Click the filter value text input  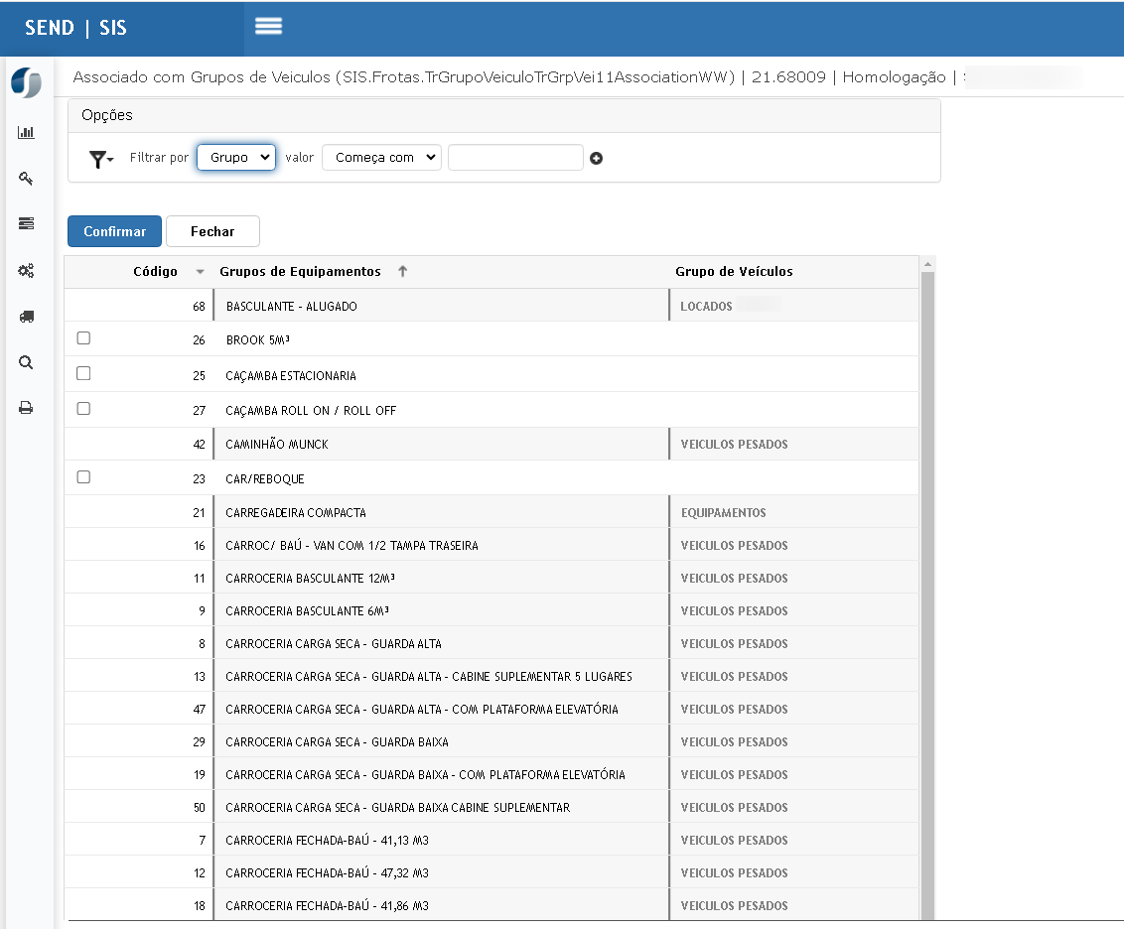(x=515, y=158)
